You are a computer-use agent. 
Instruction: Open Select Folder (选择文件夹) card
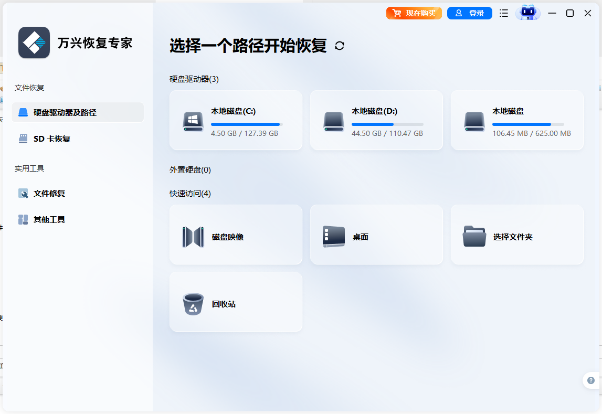pos(517,235)
